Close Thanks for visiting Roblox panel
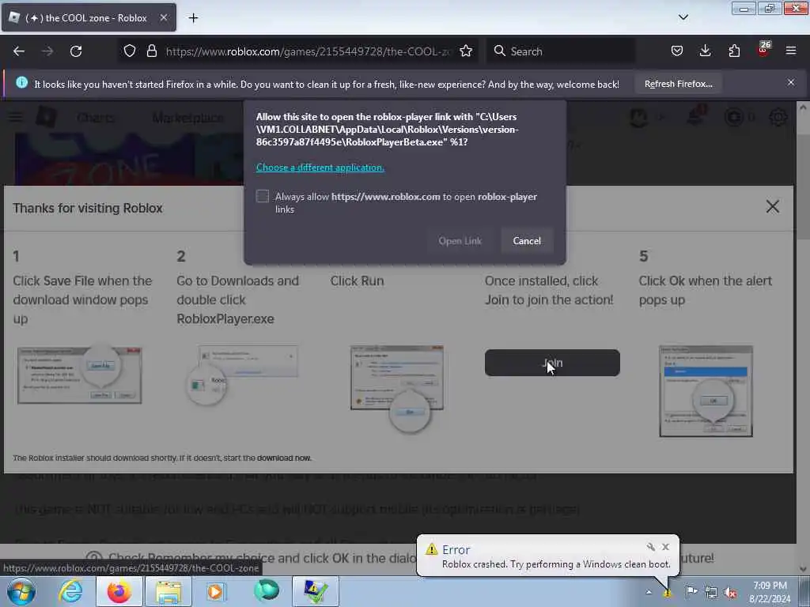Viewport: 810px width, 607px height. coord(772,207)
